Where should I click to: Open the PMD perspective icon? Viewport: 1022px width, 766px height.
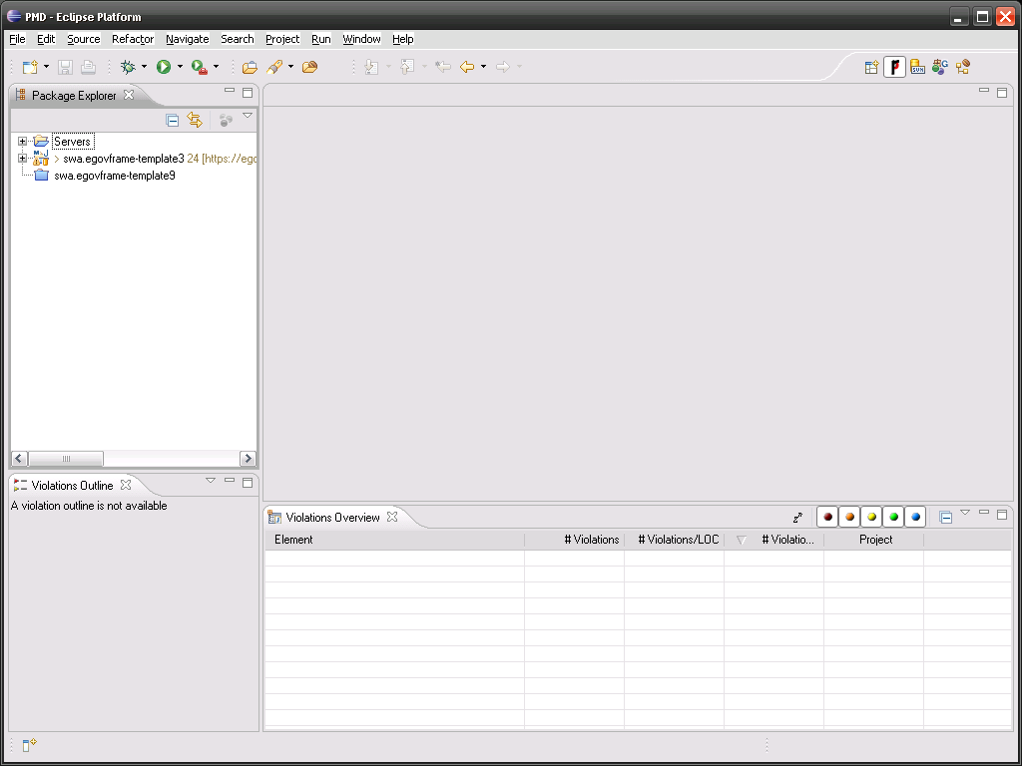tap(895, 67)
